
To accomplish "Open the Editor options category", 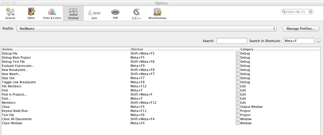I will (x=31, y=14).
